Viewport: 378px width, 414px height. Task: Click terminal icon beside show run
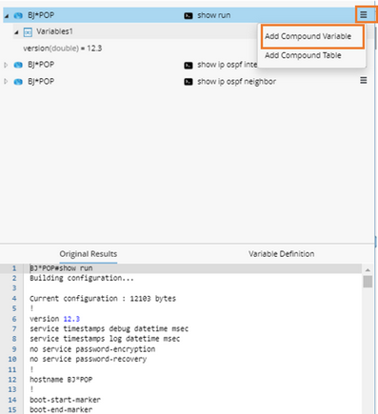pyautogui.click(x=189, y=15)
